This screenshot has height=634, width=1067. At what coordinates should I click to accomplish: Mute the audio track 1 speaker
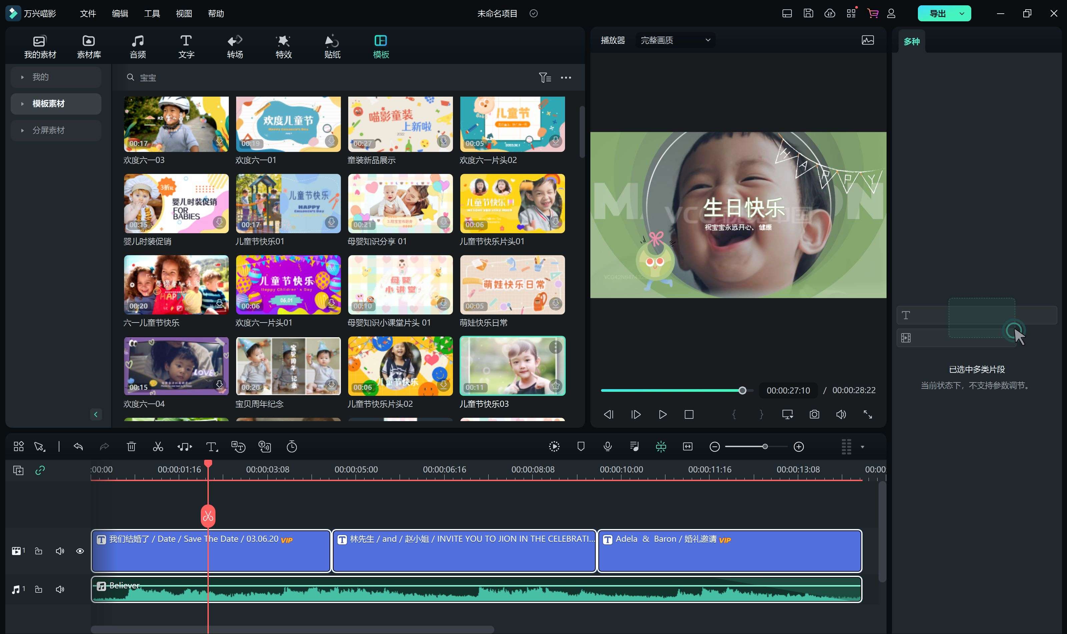tap(60, 590)
